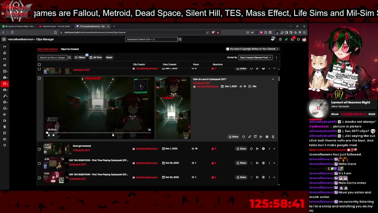Open a new browser tab
Viewport: 378px width, 213px height.
tap(114, 26)
